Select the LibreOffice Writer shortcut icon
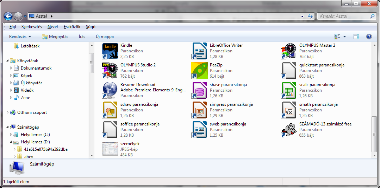Viewport: 380px width, 188px height. pyautogui.click(x=199, y=51)
